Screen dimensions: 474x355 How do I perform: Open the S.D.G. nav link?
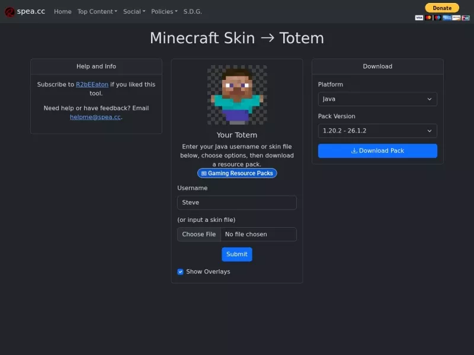[x=193, y=11]
